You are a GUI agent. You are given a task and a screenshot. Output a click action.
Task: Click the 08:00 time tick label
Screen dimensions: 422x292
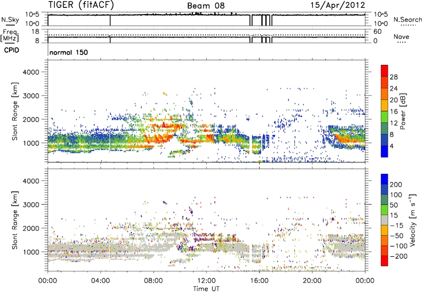154,281
